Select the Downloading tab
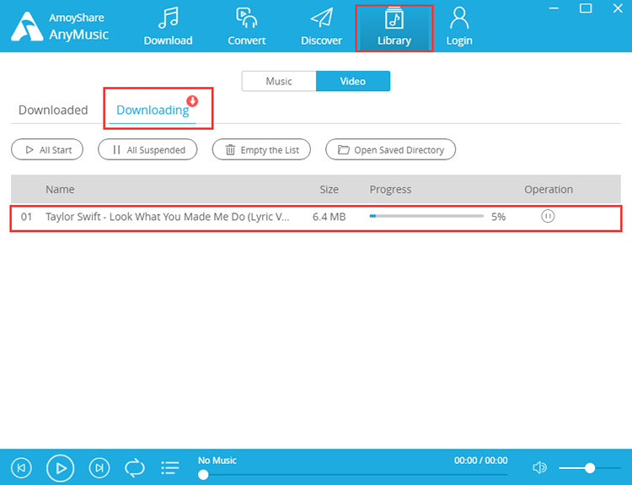 pyautogui.click(x=153, y=110)
